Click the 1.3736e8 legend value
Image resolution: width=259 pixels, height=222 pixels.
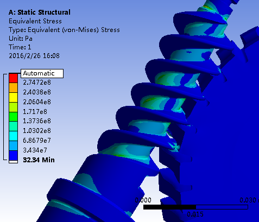37,121
